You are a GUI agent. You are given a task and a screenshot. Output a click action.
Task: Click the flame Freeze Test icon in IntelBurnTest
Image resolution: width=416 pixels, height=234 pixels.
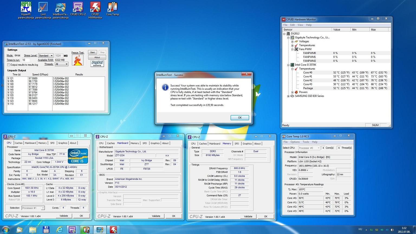click(77, 60)
